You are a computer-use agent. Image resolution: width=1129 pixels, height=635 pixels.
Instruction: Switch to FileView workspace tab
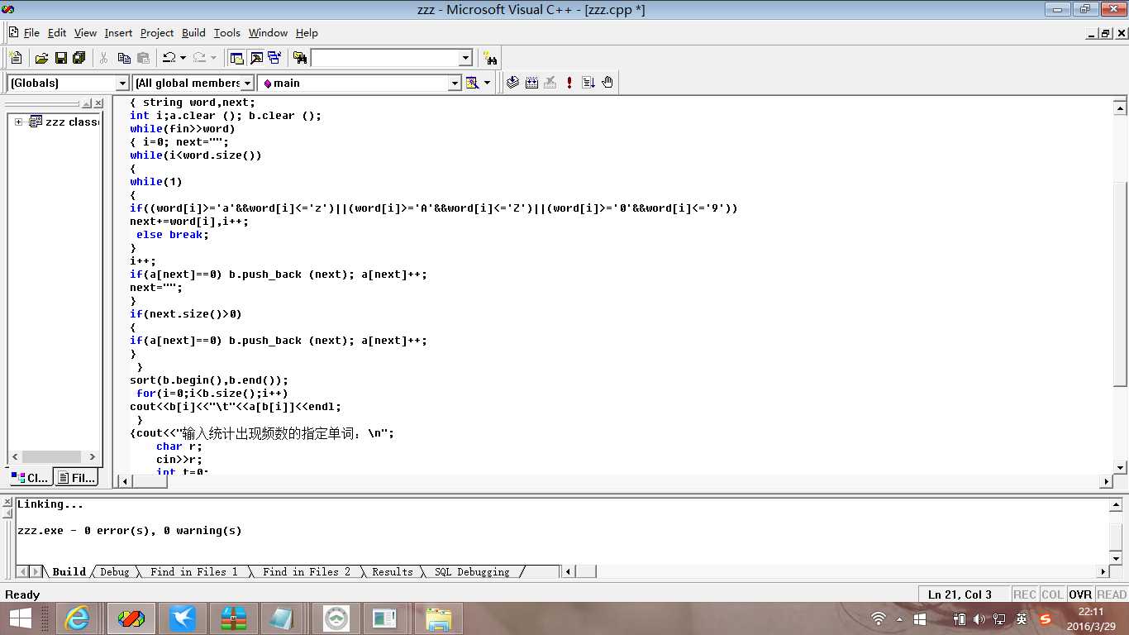77,477
